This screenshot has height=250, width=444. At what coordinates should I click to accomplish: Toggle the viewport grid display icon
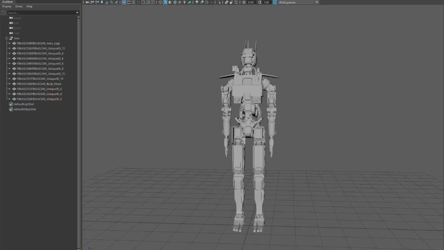[x=125, y=2]
